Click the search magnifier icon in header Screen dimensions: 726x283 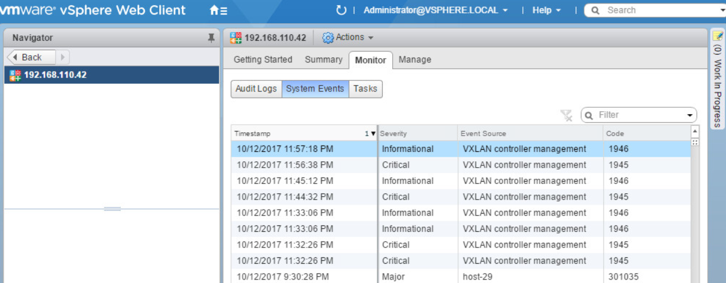596,10
